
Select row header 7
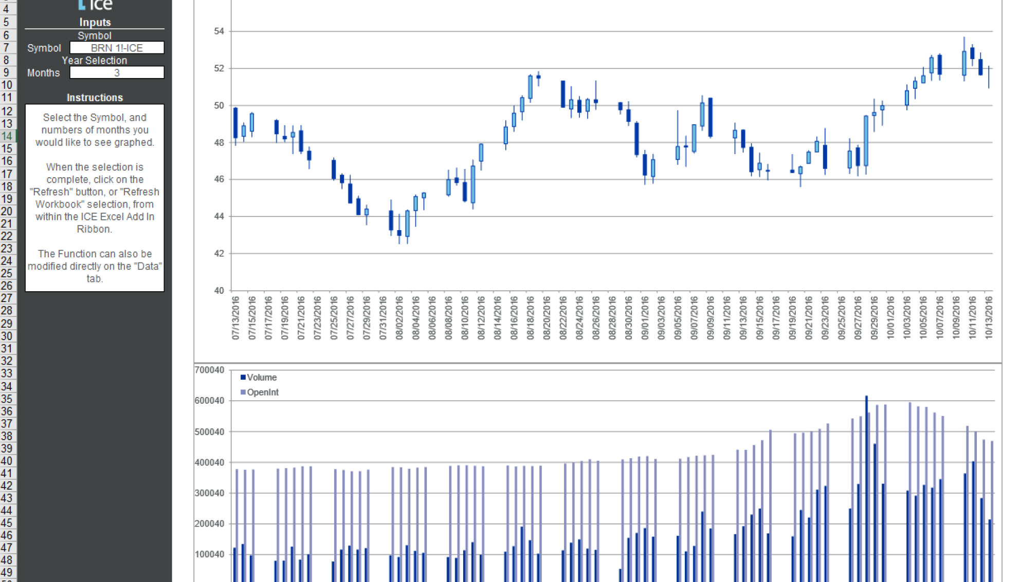coord(7,48)
